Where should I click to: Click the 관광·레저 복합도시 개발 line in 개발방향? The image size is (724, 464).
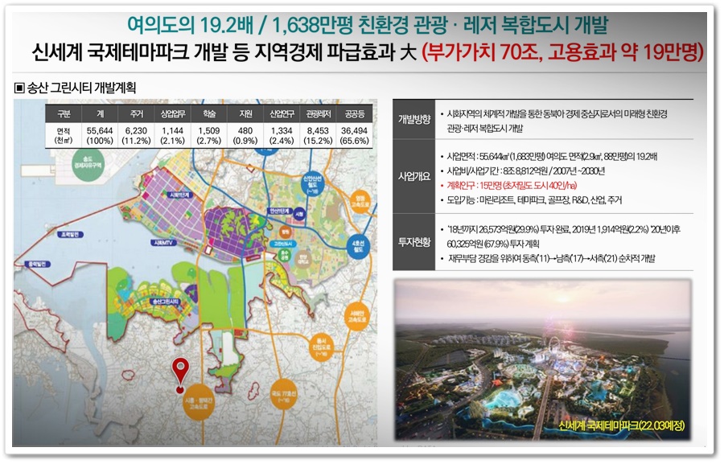(x=484, y=129)
